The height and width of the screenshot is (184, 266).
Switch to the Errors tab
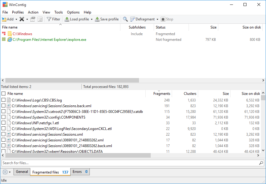[80, 172]
